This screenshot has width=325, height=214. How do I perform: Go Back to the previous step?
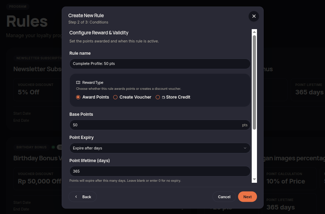click(82, 196)
